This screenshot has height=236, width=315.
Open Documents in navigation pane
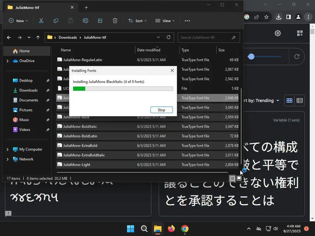[x=28, y=100]
